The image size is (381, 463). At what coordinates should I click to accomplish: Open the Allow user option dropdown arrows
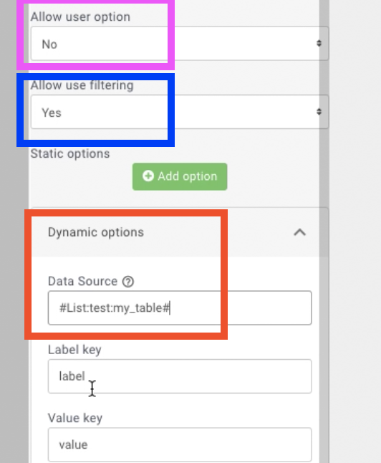[x=319, y=44]
